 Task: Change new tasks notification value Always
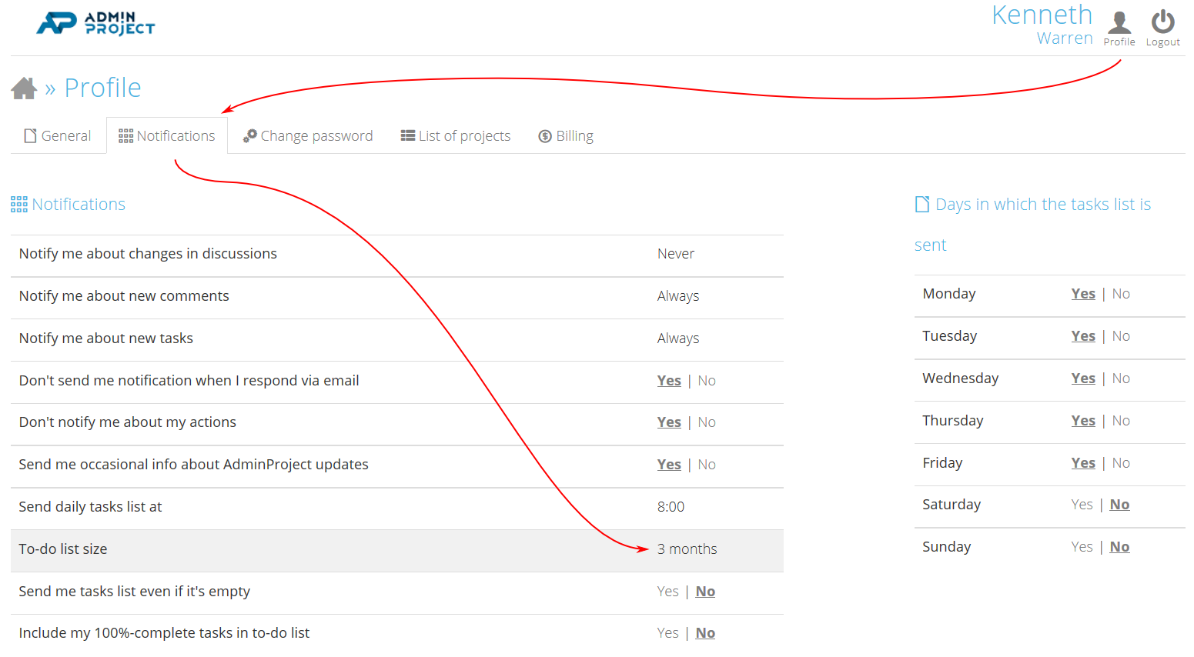pyautogui.click(x=678, y=339)
